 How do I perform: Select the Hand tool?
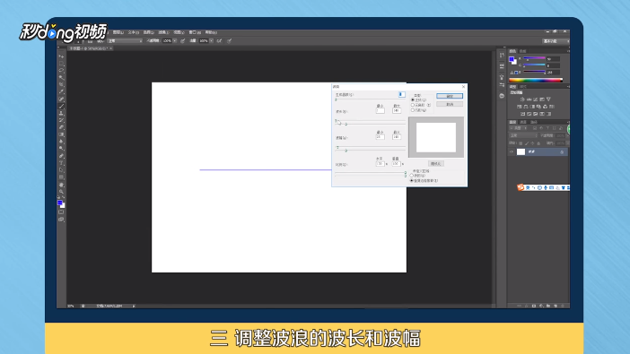coord(61,185)
